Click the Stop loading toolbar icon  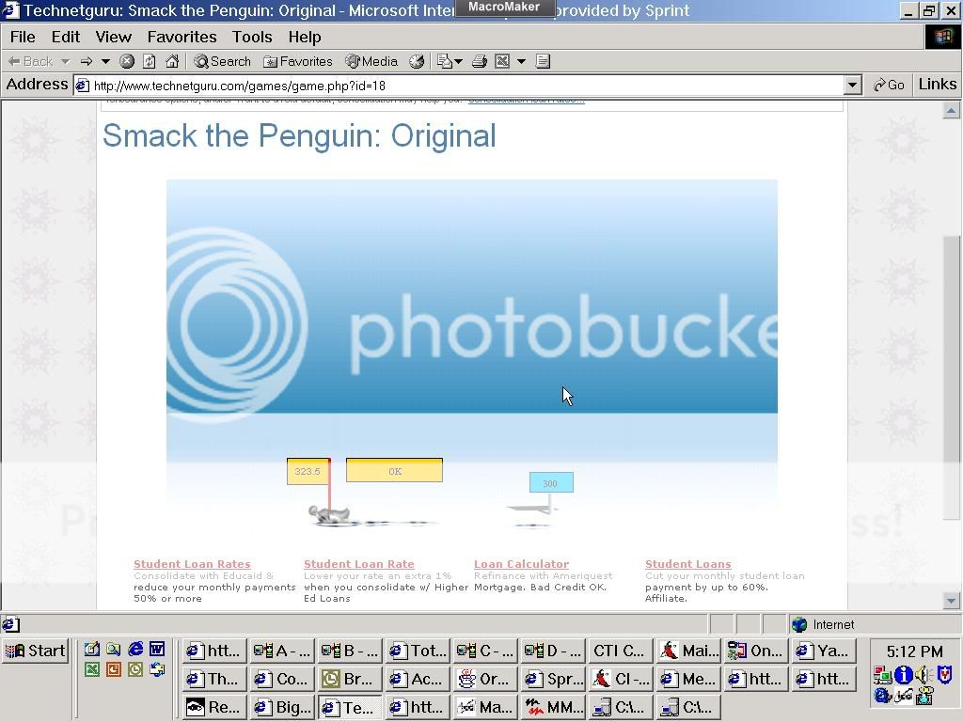click(x=127, y=61)
